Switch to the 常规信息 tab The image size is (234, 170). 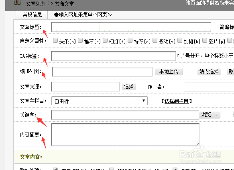click(x=32, y=15)
